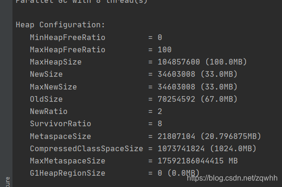
Task: Select the NewRatio label
Action: [x=49, y=112]
